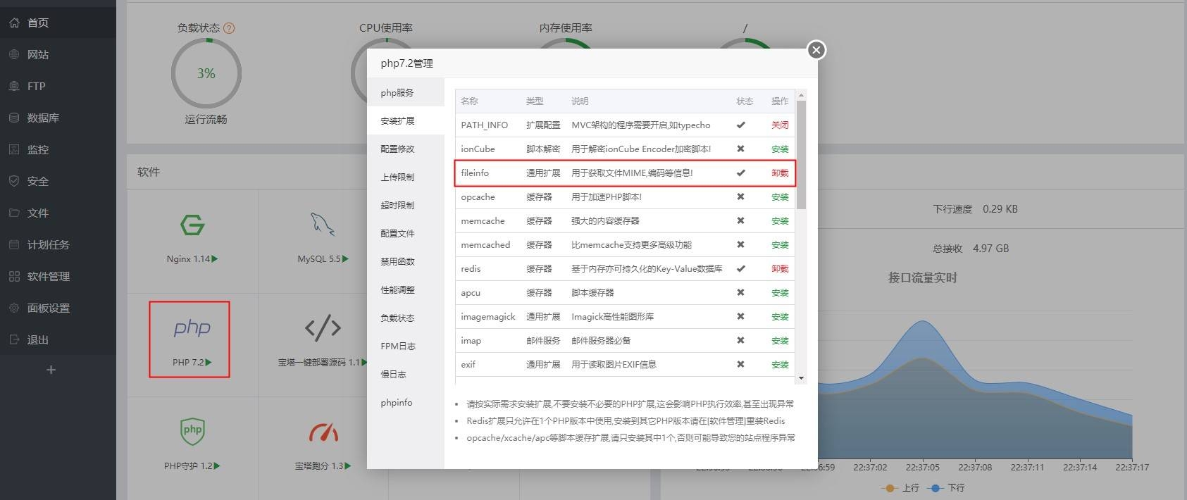Click the home icon beside 首页

coord(14,23)
